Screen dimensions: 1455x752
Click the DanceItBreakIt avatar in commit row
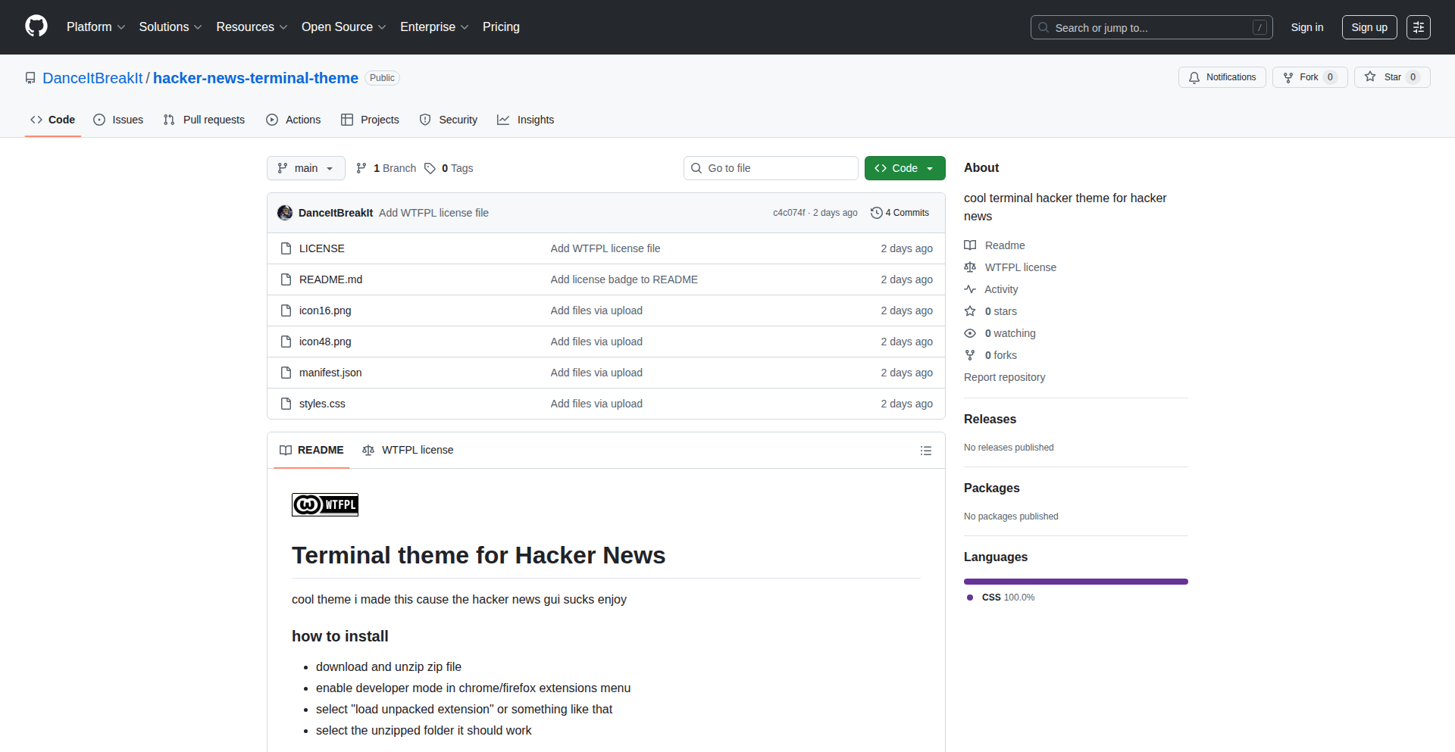pos(285,213)
